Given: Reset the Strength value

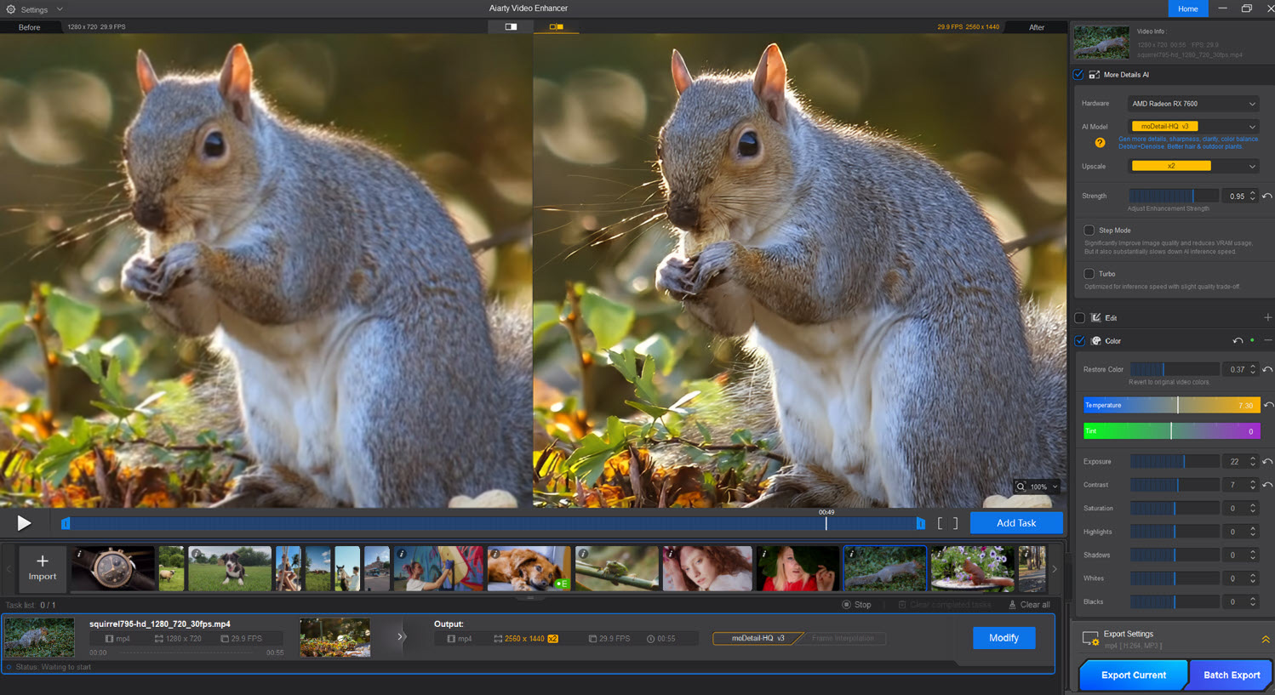Looking at the screenshot, I should [1267, 197].
